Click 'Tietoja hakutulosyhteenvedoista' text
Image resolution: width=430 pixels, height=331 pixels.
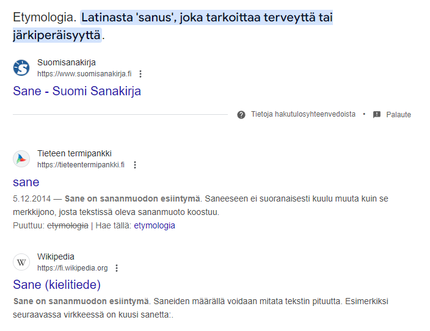tap(304, 114)
